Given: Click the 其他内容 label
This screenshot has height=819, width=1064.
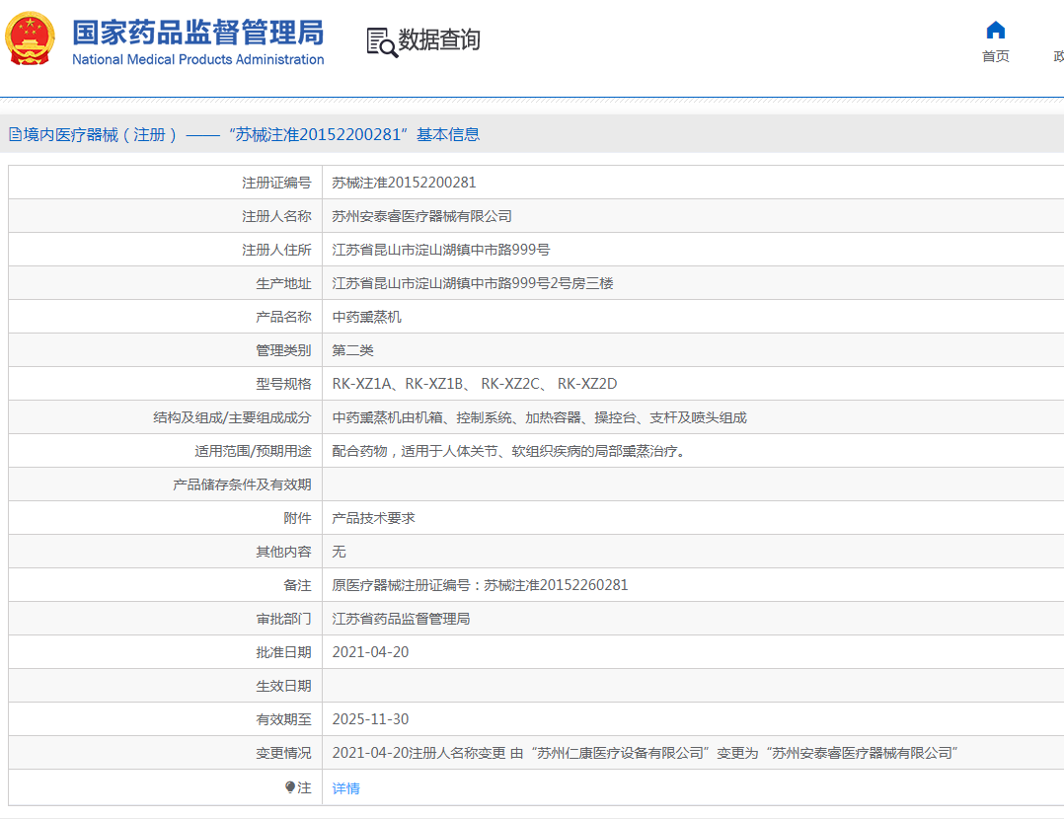Looking at the screenshot, I should pos(283,552).
